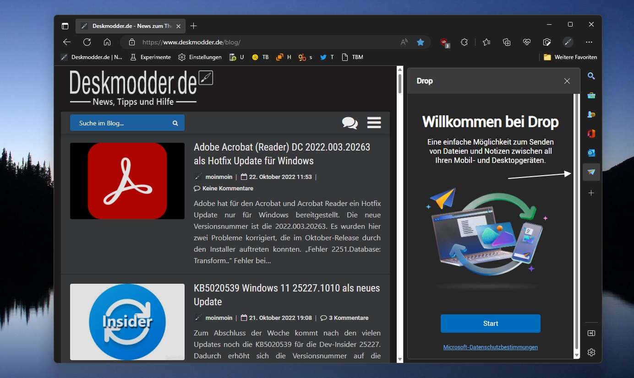Open KB5020539 Windows 11 article title
Screen dimensions: 634x378
(287, 295)
